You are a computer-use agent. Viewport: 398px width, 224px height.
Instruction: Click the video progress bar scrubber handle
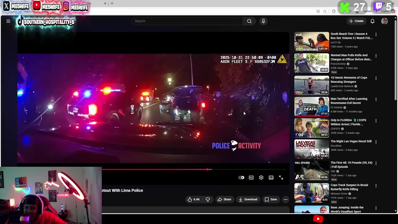[x=207, y=170]
